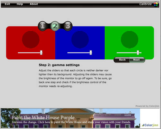Open the Help menu item
Screen dimensions: 161x129
click(20, 4)
